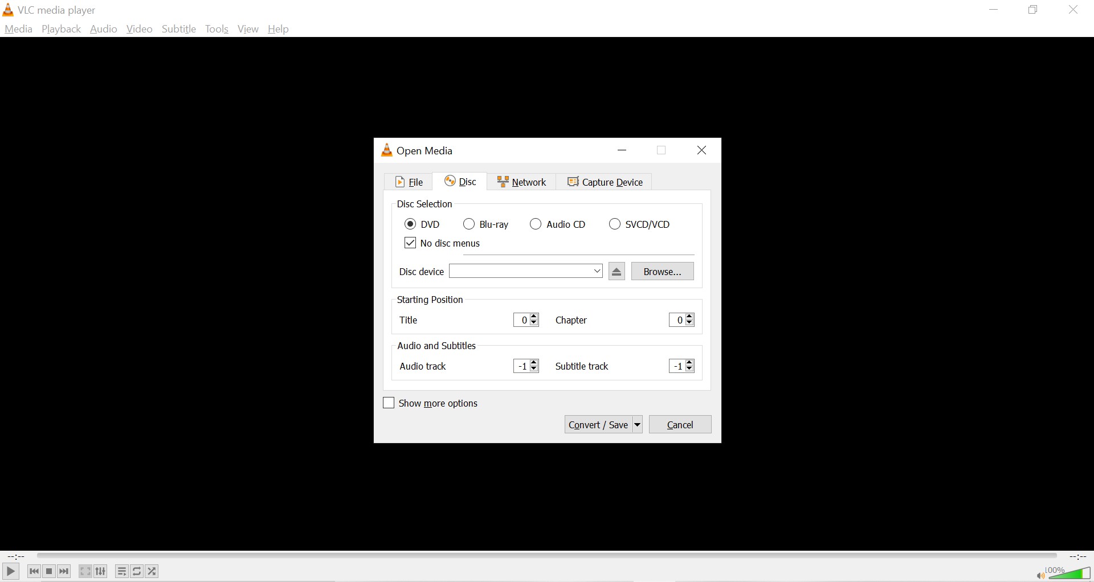
Task: Decrease the Subtitle track value
Action: [x=690, y=370]
